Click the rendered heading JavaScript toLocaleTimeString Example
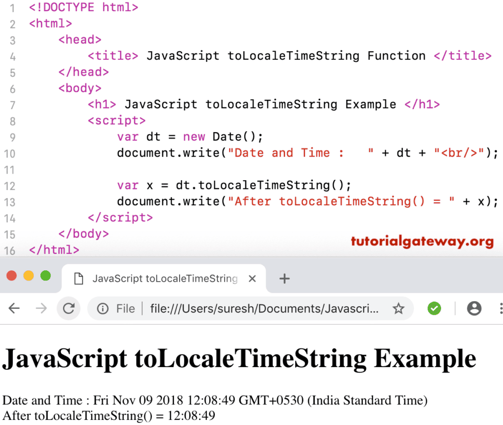Screen dimensions: 503x425 (x=238, y=358)
